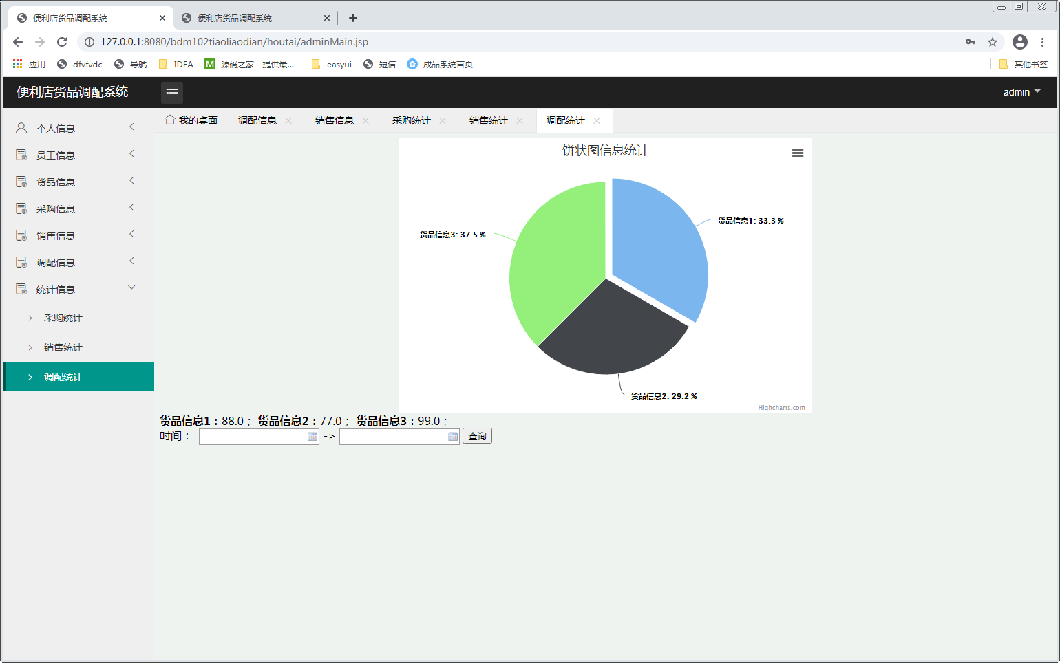The width and height of the screenshot is (1060, 663).
Task: Open 采购统计 in the sidebar submenu
Action: click(x=63, y=318)
